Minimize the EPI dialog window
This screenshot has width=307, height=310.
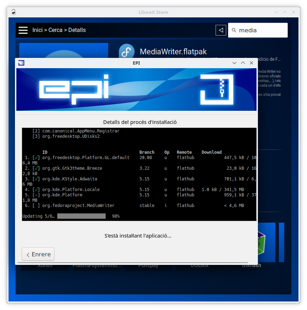[x=234, y=63]
